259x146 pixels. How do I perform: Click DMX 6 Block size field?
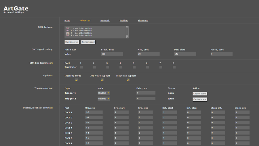(x=242, y=138)
